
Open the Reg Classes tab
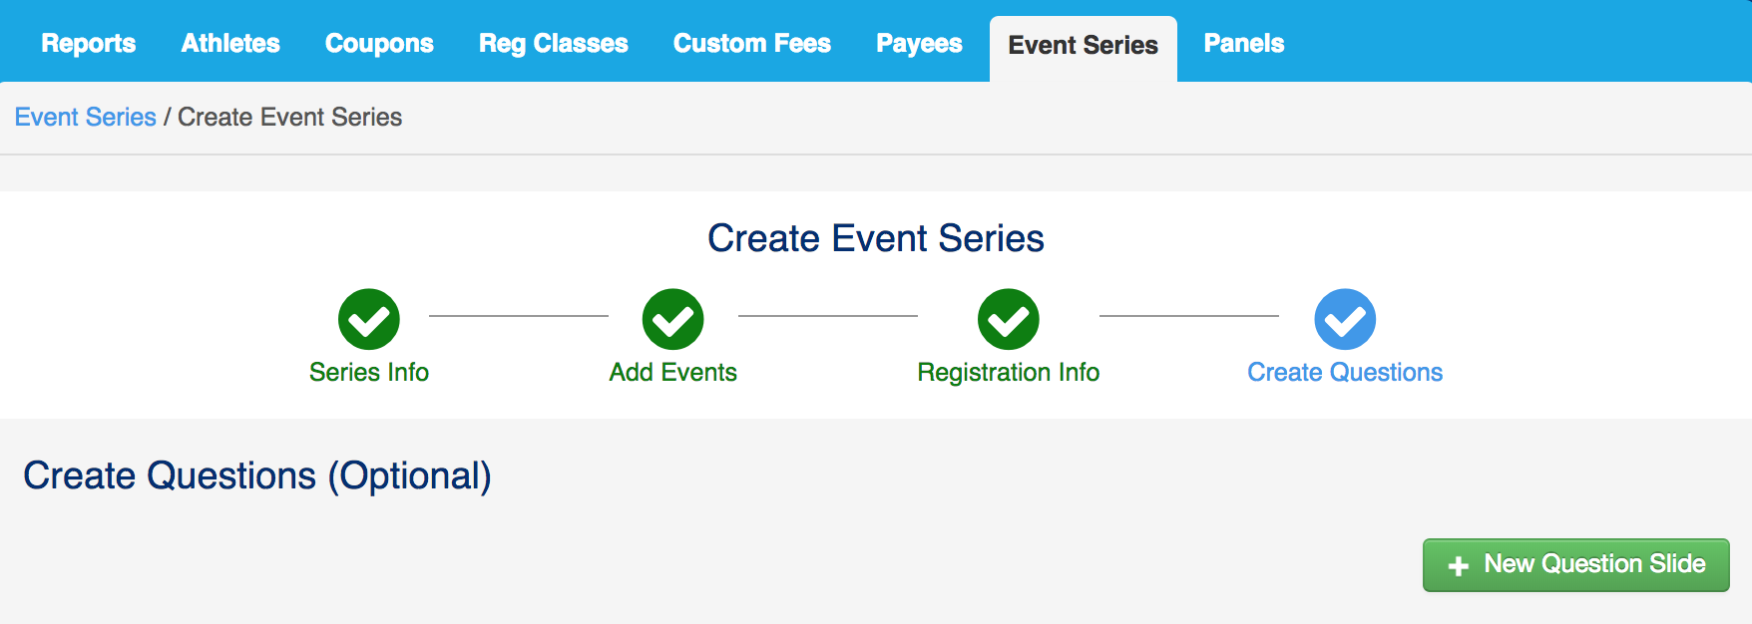[554, 44]
